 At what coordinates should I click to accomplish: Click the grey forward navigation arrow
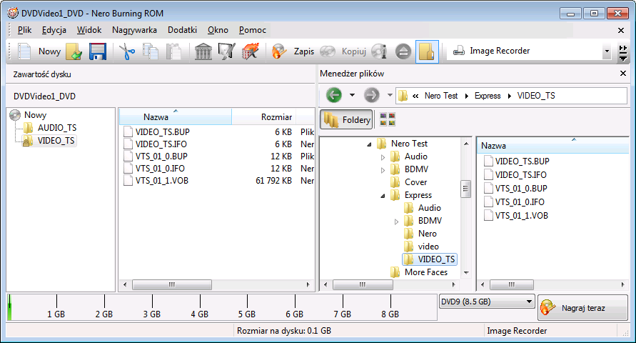point(371,95)
